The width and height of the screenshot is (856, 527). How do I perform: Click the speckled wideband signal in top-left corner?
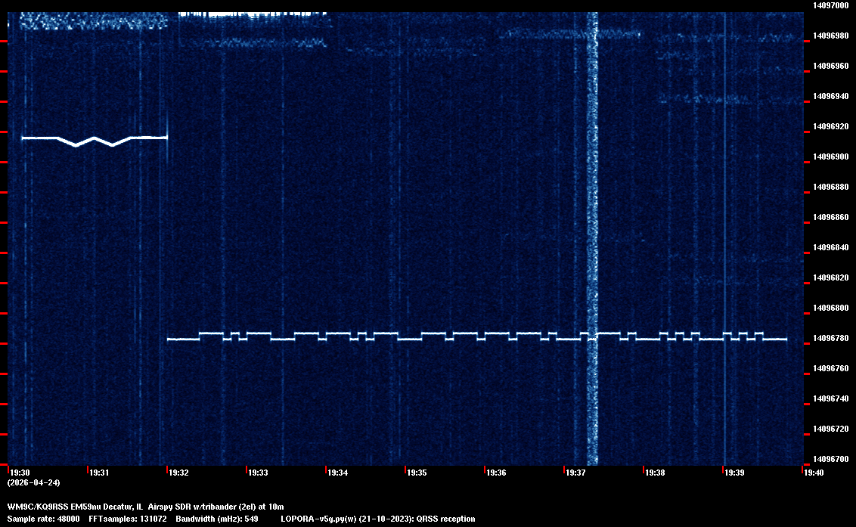click(91, 21)
